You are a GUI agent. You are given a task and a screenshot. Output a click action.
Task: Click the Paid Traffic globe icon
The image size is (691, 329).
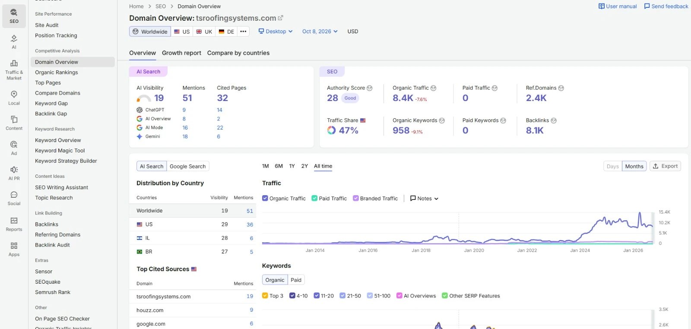pos(494,88)
